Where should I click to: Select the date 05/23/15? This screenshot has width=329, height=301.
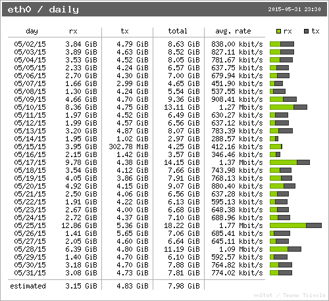click(30, 210)
